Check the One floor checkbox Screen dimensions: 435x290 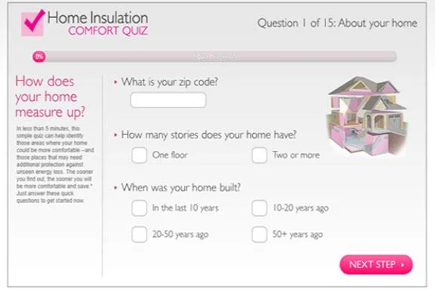point(138,155)
